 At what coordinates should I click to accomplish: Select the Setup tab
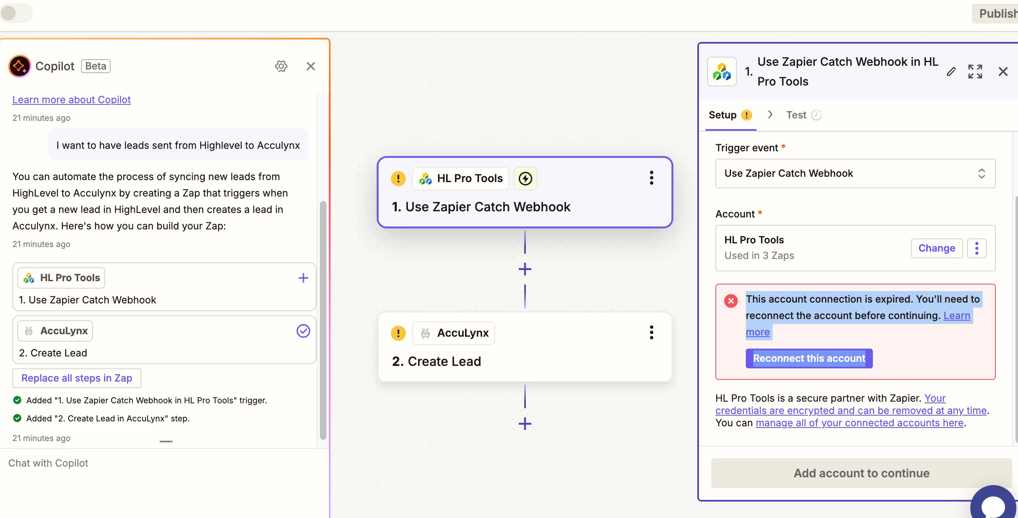pos(722,115)
